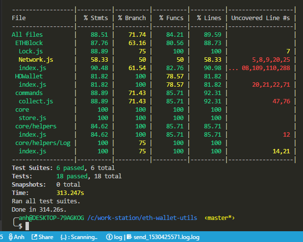
Task: Click the 'File' column header
Action: (x=19, y=18)
